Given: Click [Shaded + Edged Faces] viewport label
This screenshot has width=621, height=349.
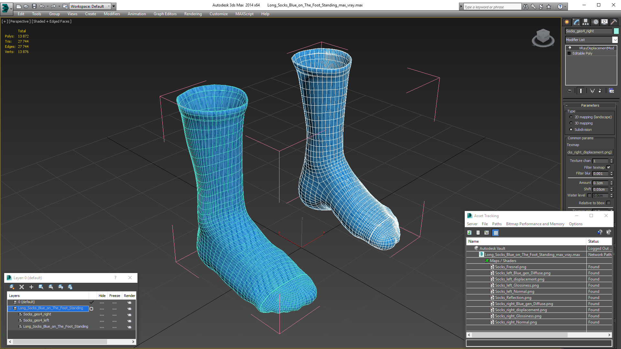Looking at the screenshot, I should click(x=52, y=21).
